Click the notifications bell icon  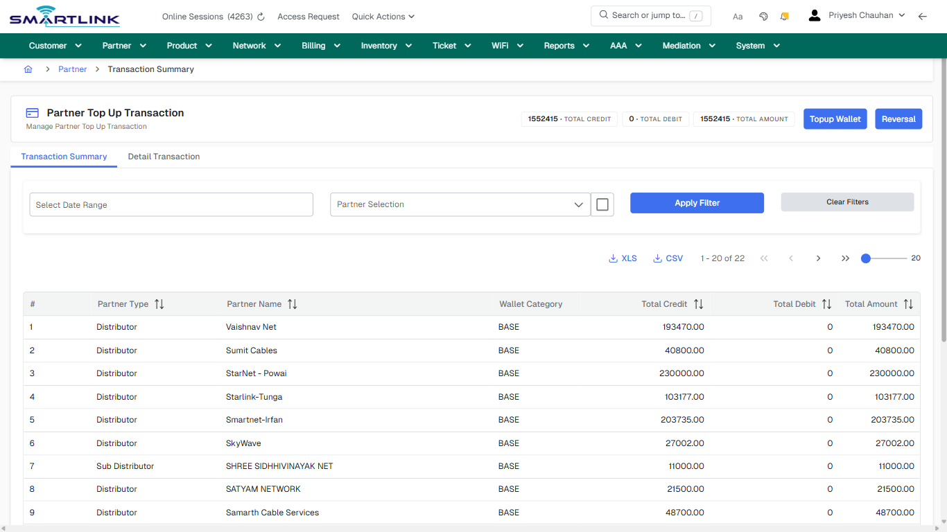pyautogui.click(x=784, y=15)
